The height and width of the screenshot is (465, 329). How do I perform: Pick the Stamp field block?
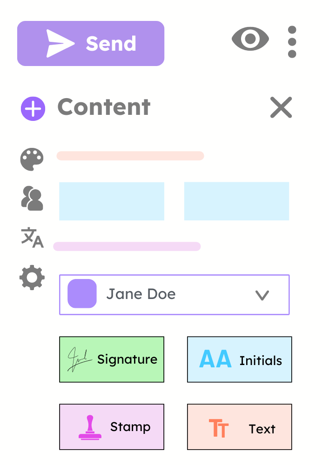112,427
